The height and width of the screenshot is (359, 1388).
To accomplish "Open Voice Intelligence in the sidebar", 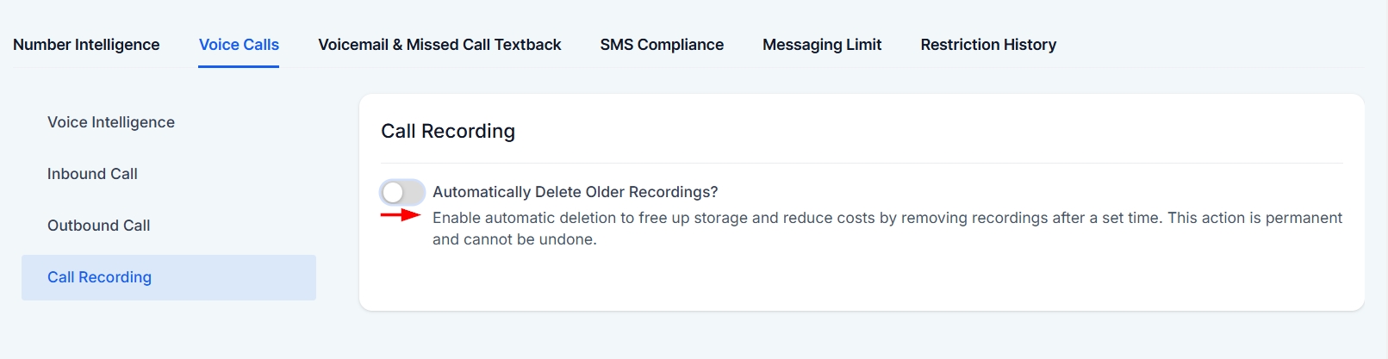I will [111, 122].
